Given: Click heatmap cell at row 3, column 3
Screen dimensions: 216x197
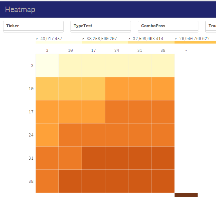Looking at the screenshot, I should point(47,66).
